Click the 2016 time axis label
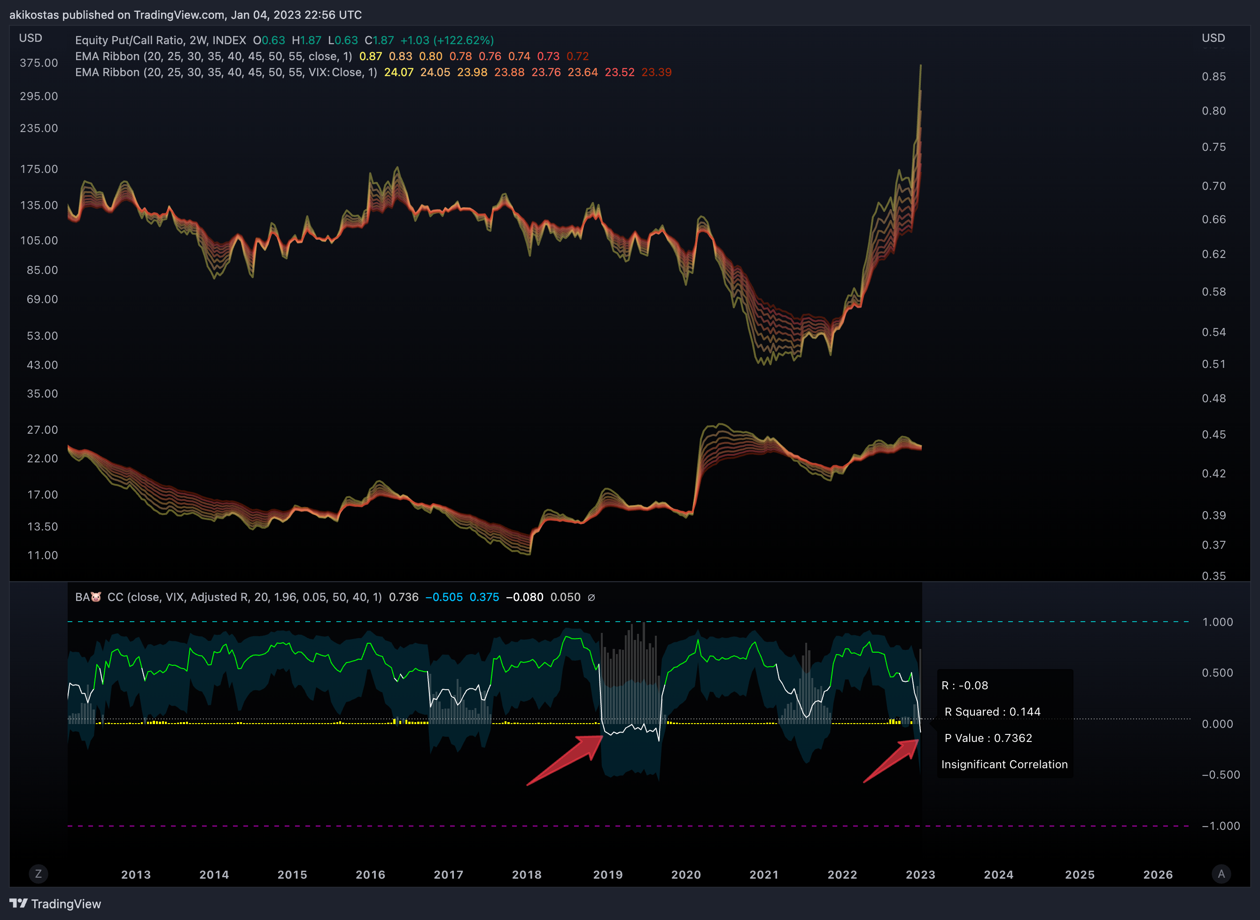The height and width of the screenshot is (920, 1260). coord(370,874)
